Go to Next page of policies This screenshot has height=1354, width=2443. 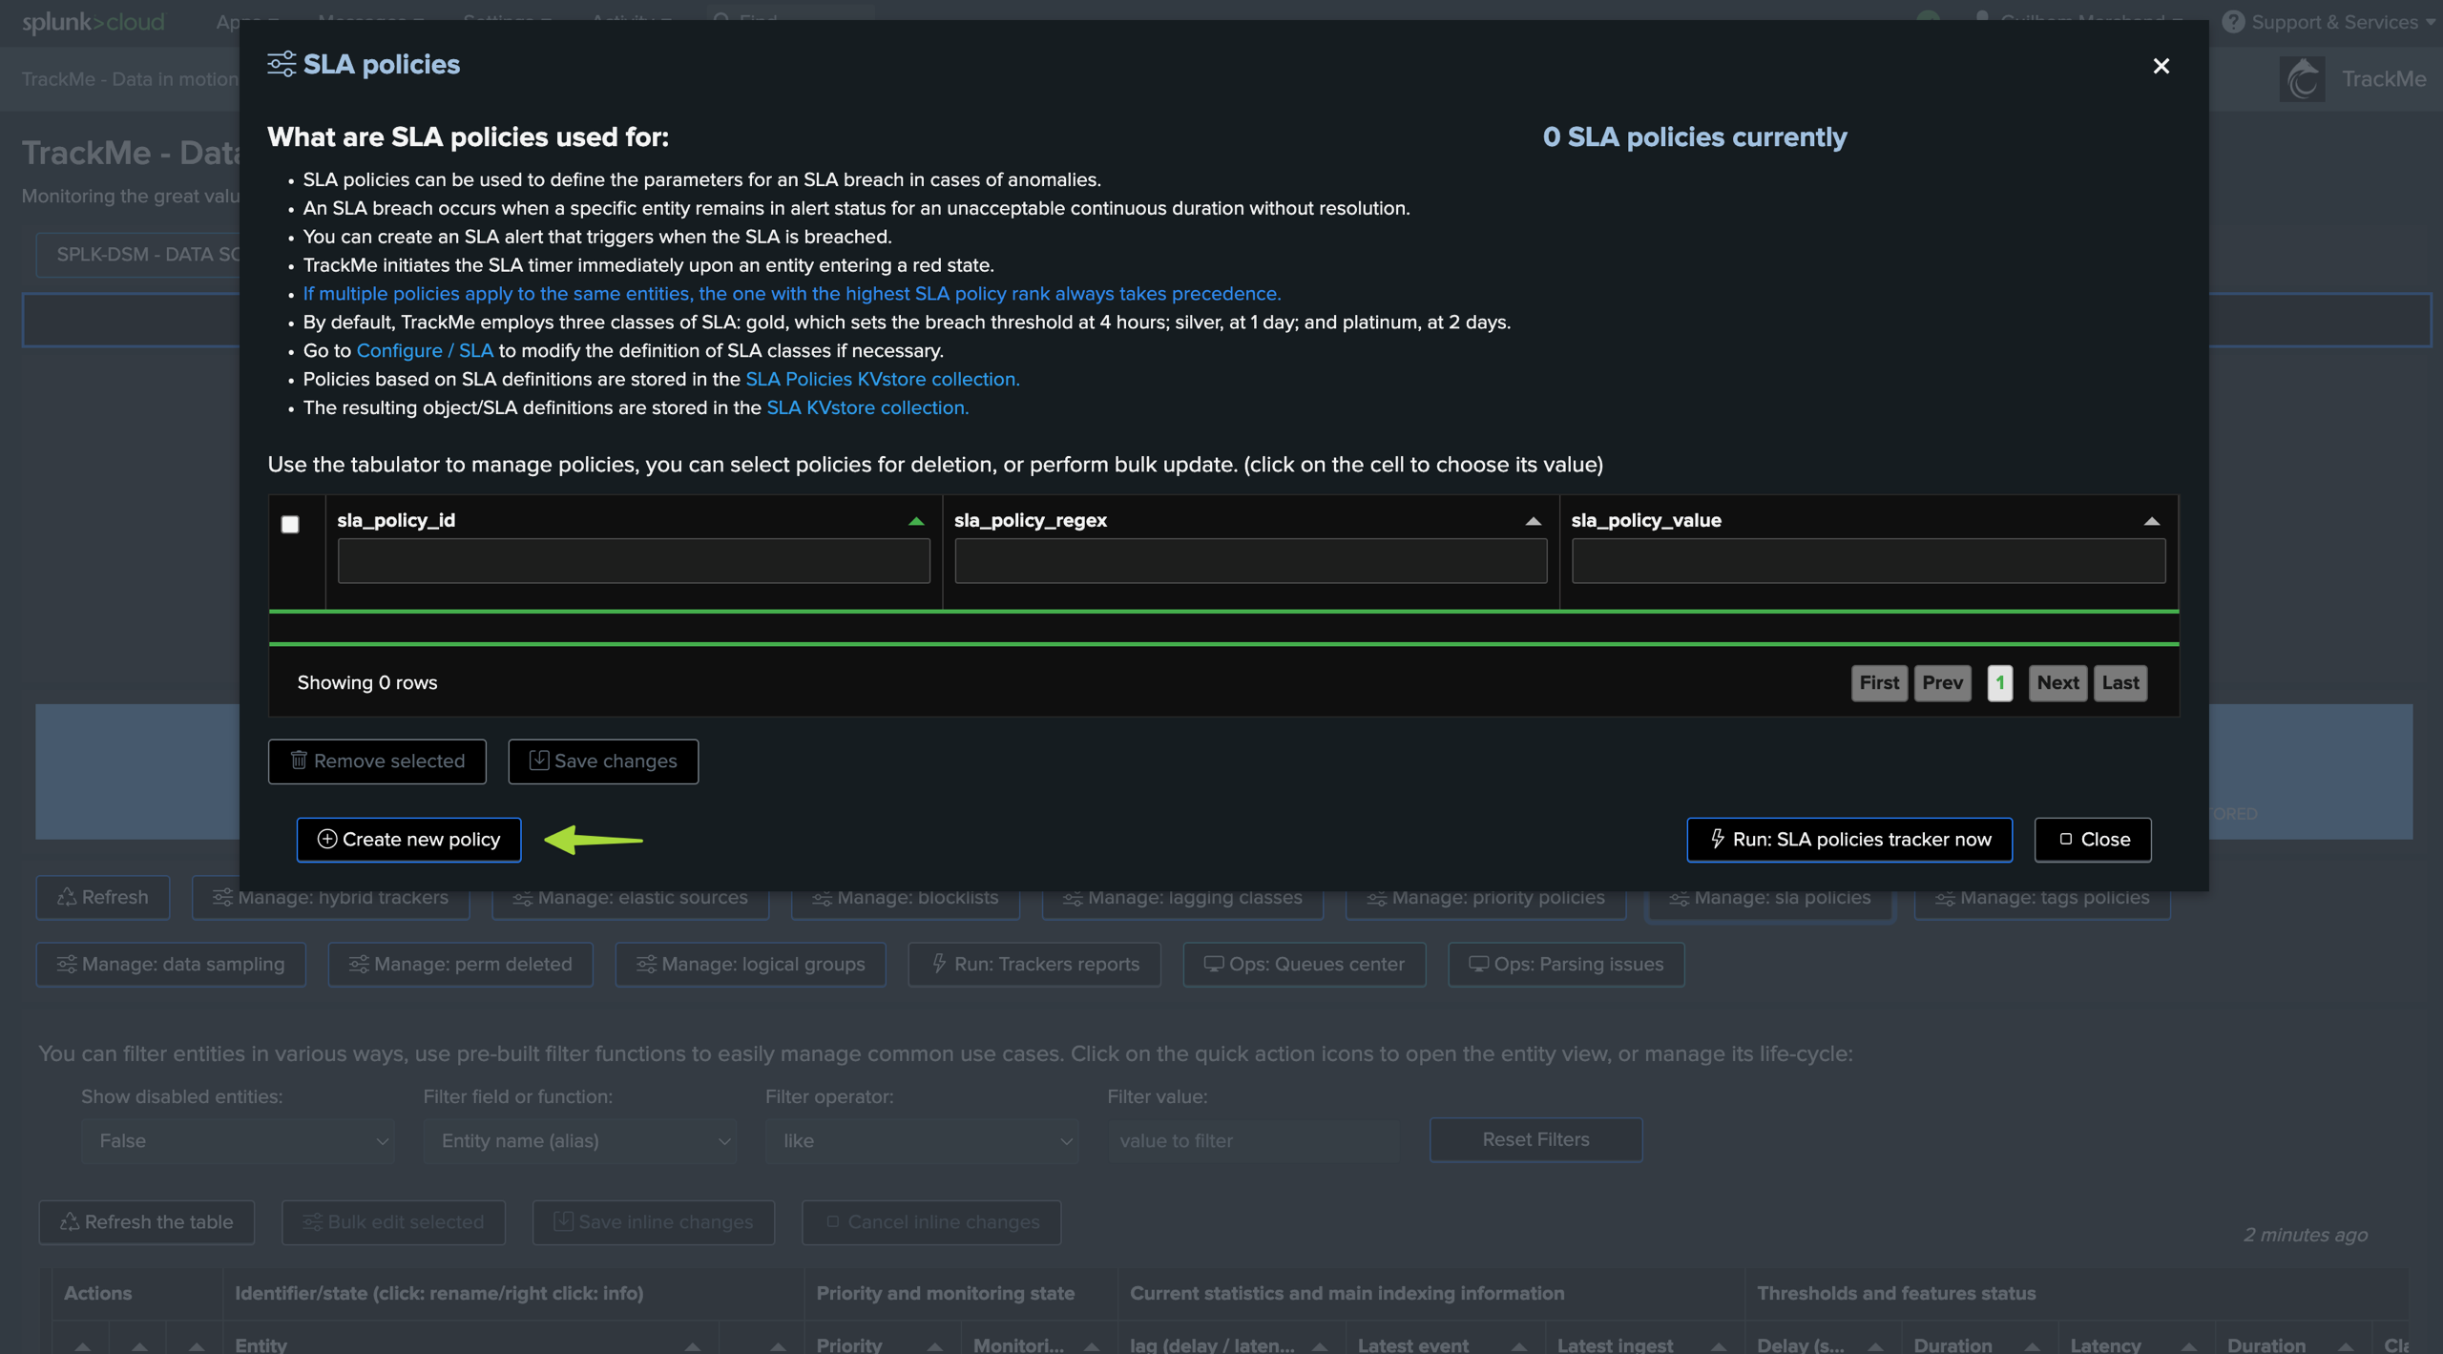pyautogui.click(x=2057, y=682)
